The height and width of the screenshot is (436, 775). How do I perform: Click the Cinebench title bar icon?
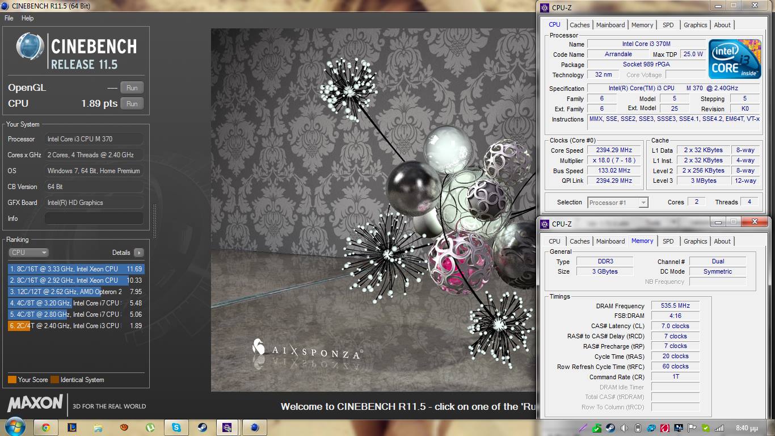tap(6, 6)
